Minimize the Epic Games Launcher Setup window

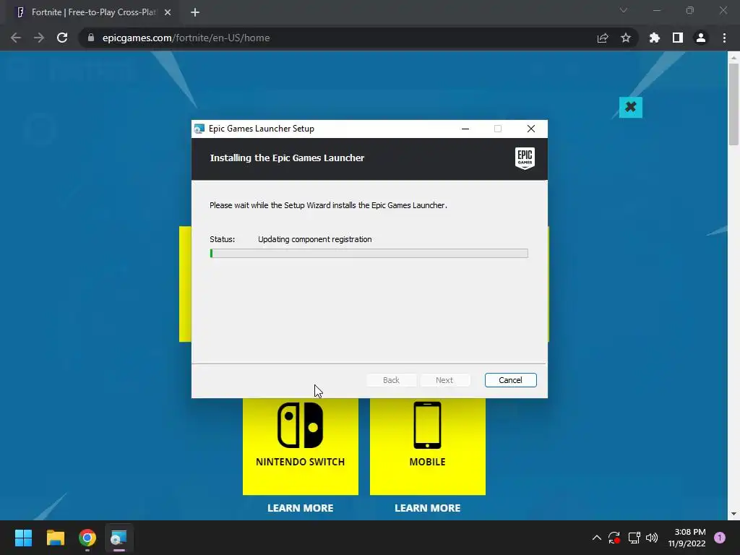465,129
